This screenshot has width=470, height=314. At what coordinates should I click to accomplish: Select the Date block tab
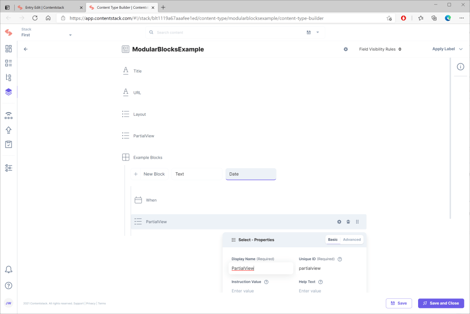(250, 174)
